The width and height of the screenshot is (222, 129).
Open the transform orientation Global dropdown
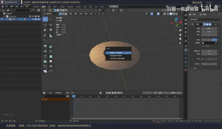pos(101,10)
